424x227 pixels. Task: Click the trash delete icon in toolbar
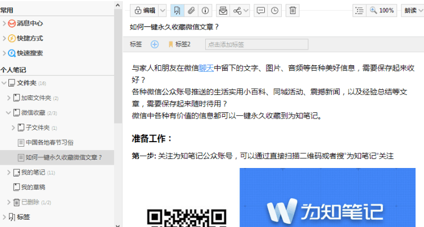tap(292, 11)
